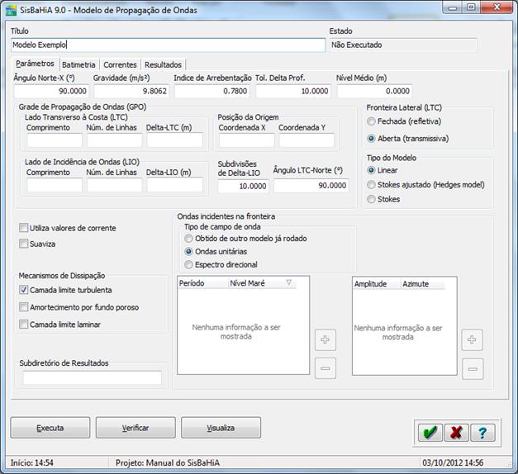Remove a row from Amplitude table
Image resolution: width=518 pixels, height=474 pixels.
(x=473, y=369)
